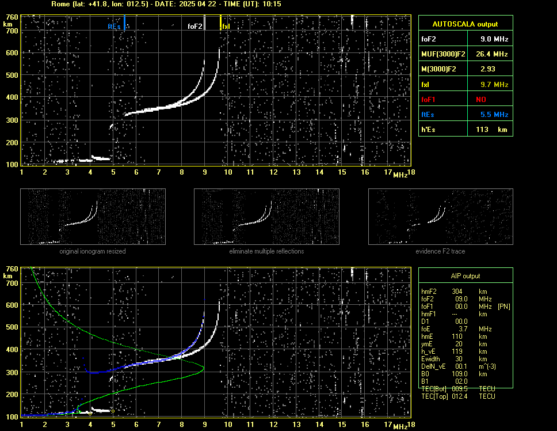Image resolution: width=557 pixels, height=431 pixels.
Task: Click the yellow 9.7 MHz fxI value
Action: 494,85
